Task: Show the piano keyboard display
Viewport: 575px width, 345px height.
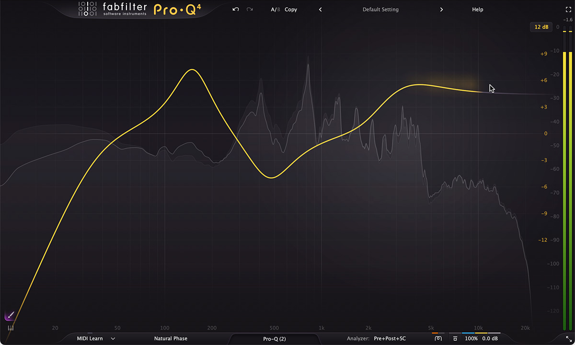Action: (10, 328)
